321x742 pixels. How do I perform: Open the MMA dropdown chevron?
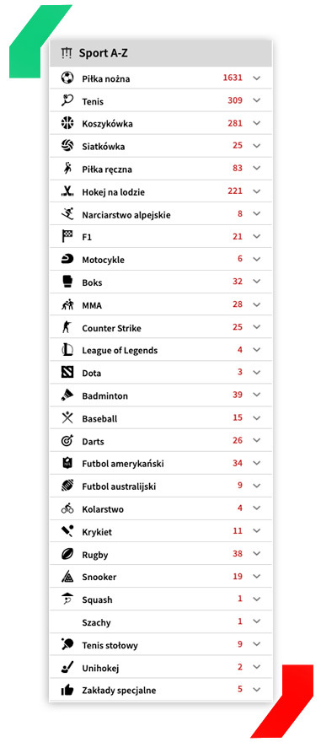coord(257,304)
